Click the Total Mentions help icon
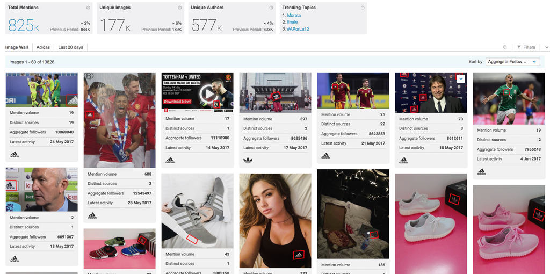The image size is (550, 274). pyautogui.click(x=88, y=8)
